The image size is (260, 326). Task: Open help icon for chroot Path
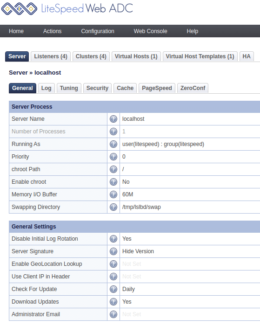[113, 169]
